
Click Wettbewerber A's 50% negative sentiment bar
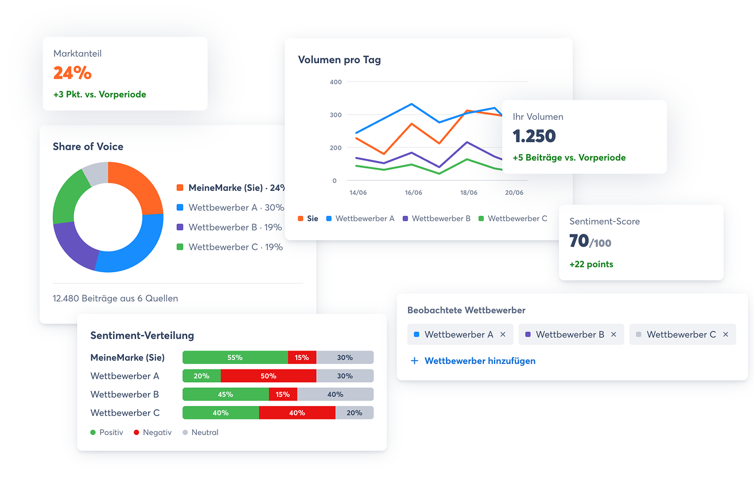[x=269, y=376]
